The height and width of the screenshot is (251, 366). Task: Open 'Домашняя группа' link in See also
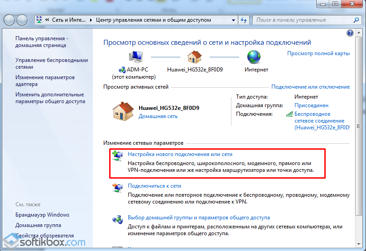(x=39, y=225)
